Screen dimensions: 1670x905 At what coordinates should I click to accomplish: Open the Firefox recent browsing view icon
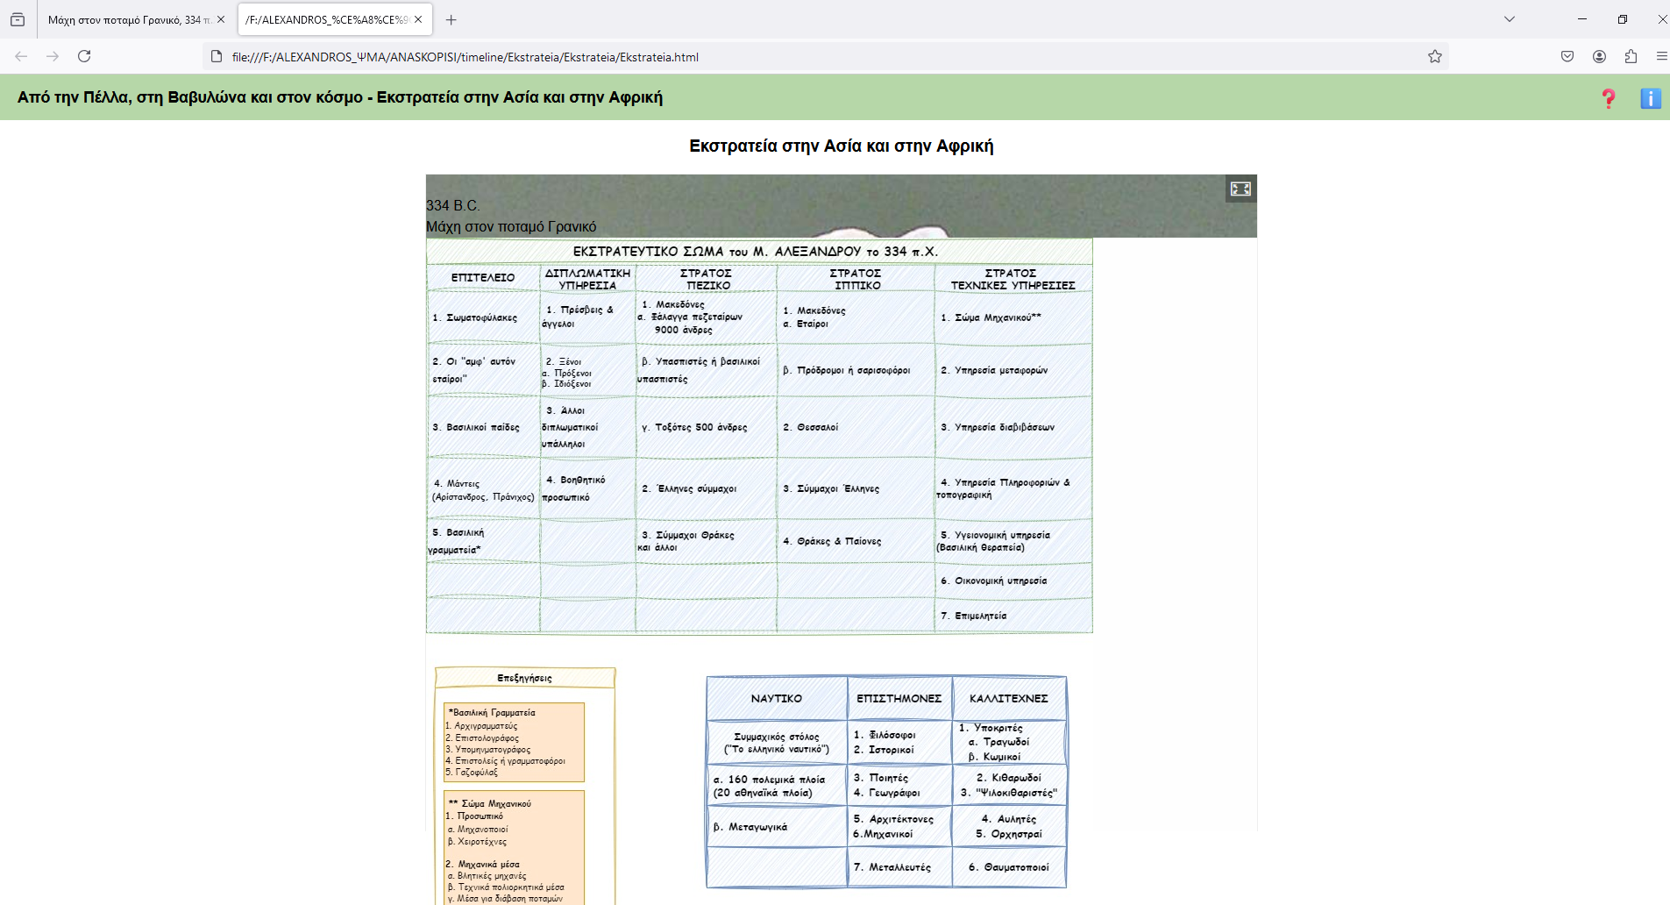tap(18, 19)
